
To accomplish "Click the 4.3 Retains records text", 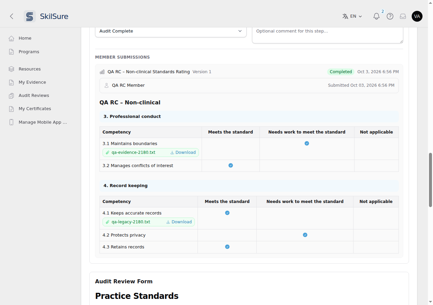I will [123, 247].
